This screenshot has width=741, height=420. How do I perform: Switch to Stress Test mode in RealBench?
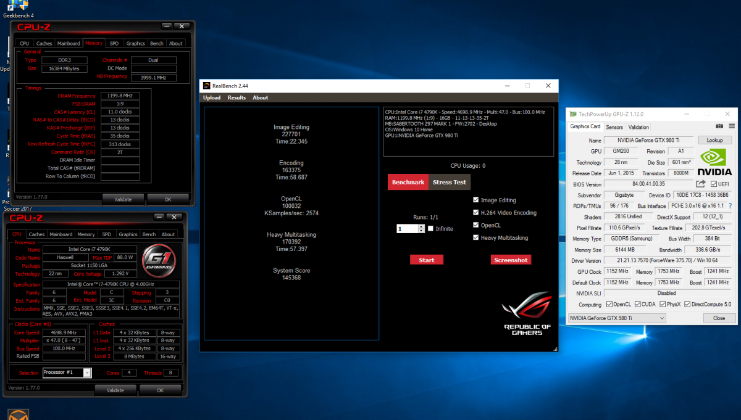[450, 182]
